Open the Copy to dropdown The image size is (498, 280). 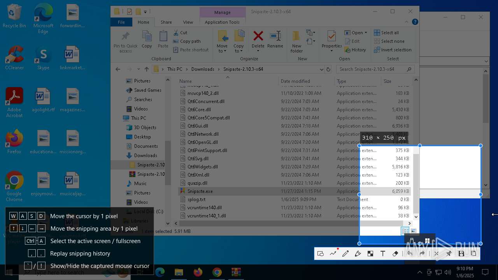(238, 42)
